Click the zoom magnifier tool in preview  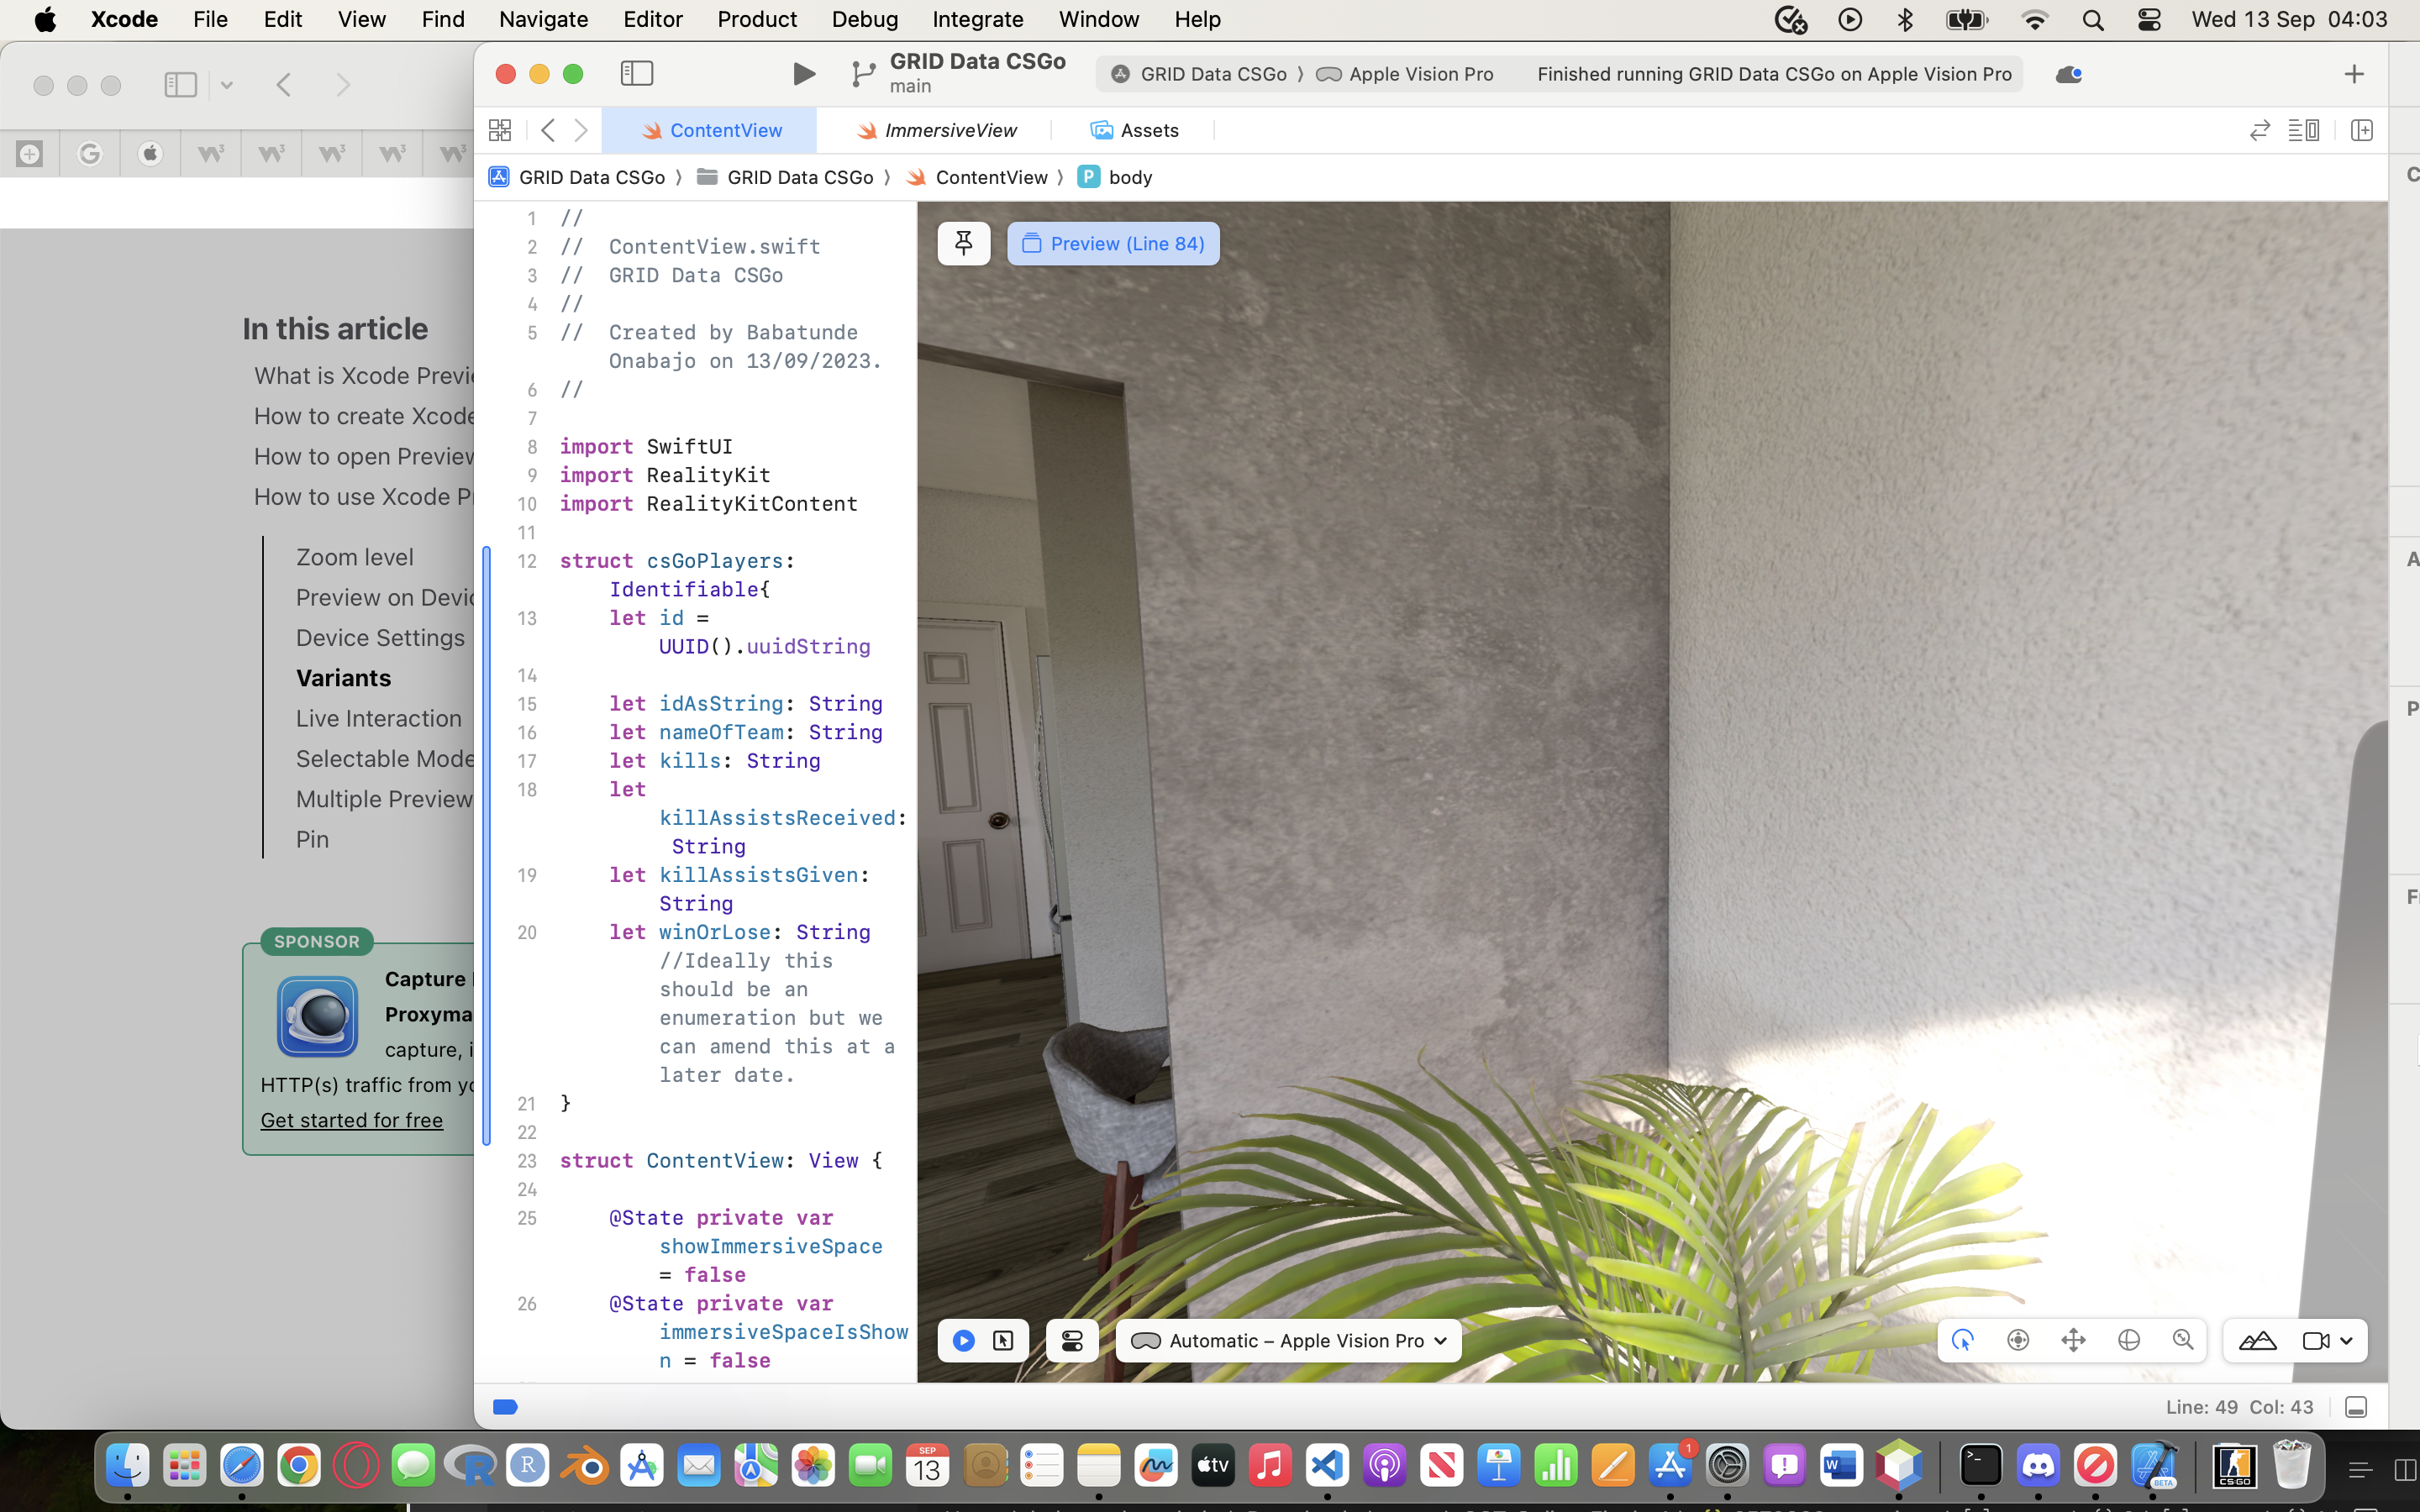pyautogui.click(x=2183, y=1340)
